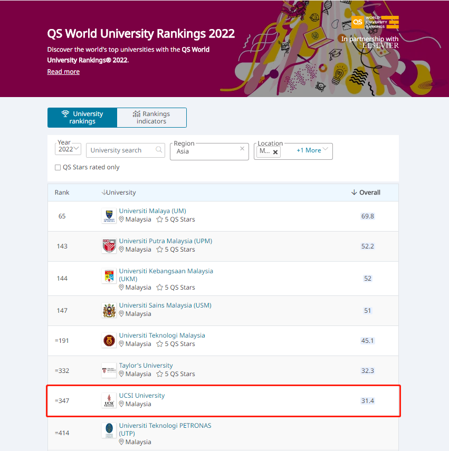Click the Universiti Teknologi PETRONAS logo
Screen dimensions: 449x451
(109, 430)
